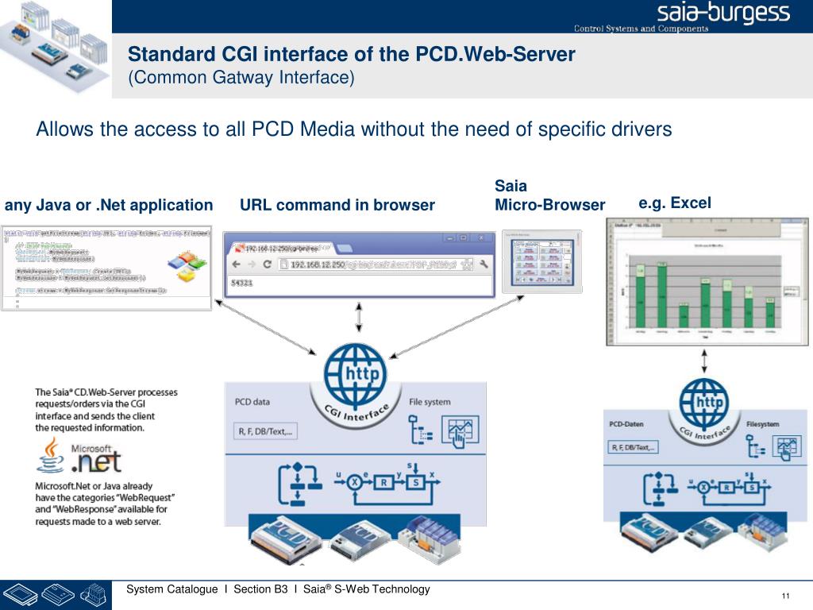
Task: Click the trend chart icon under Filesystem on the right
Action: [x=787, y=448]
